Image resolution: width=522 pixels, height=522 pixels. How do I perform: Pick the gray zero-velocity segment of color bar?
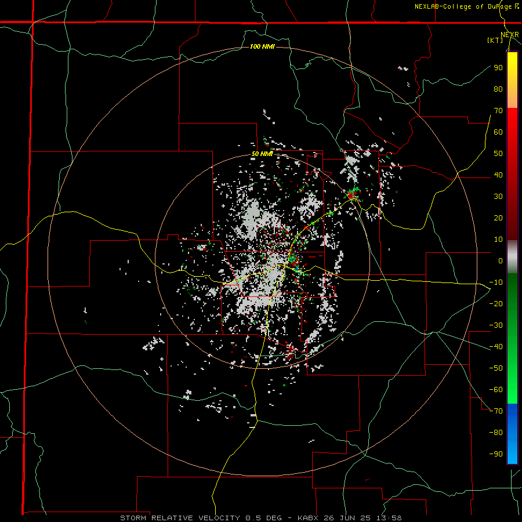(x=512, y=257)
